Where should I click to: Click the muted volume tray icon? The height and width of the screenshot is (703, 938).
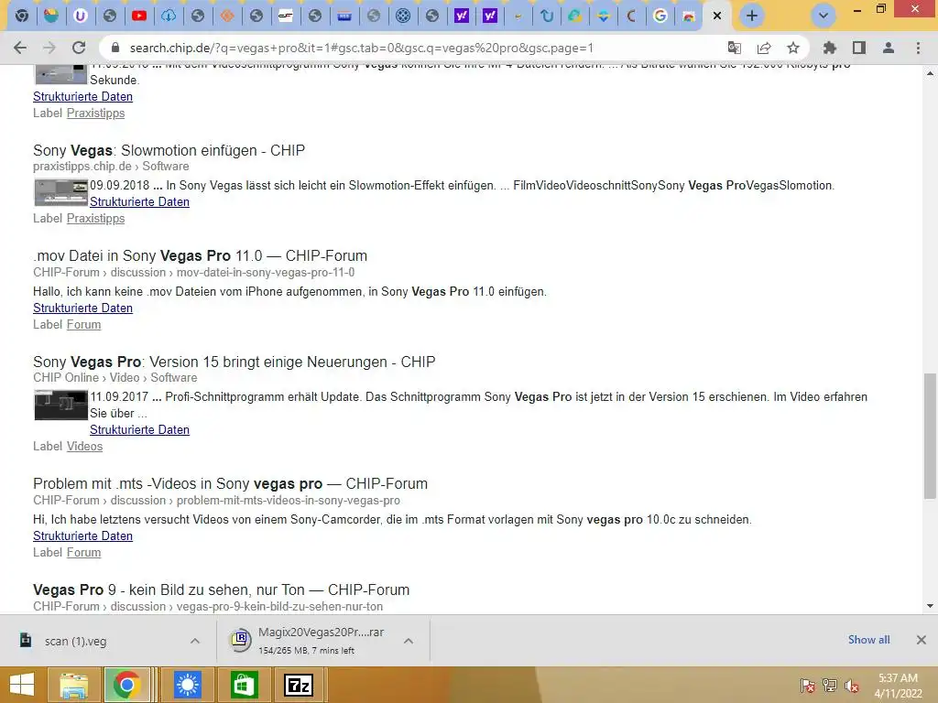852,686
